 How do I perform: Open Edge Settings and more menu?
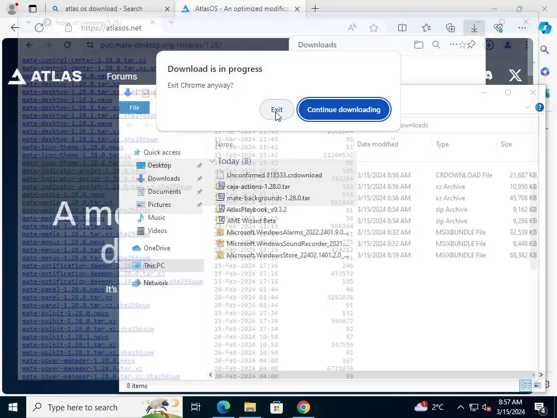pos(522,28)
